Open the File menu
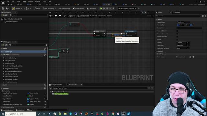This screenshot has width=207, height=116. click(8, 1)
